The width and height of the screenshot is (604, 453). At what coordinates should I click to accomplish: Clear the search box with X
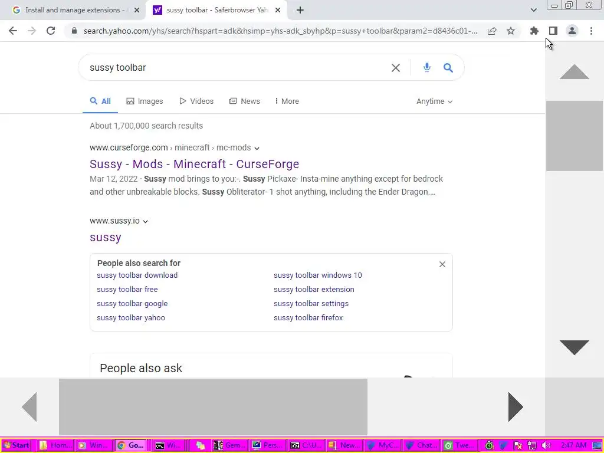pyautogui.click(x=396, y=68)
